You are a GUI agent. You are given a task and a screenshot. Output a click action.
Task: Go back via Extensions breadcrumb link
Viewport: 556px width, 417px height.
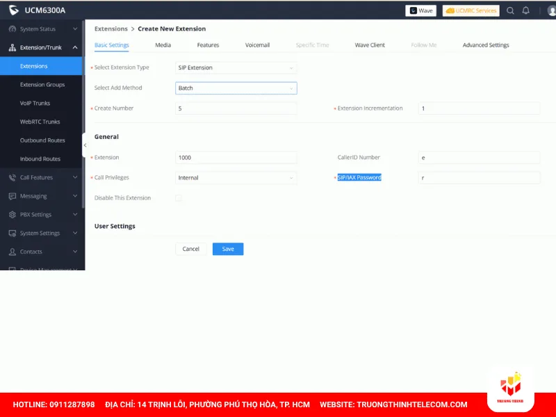click(111, 28)
